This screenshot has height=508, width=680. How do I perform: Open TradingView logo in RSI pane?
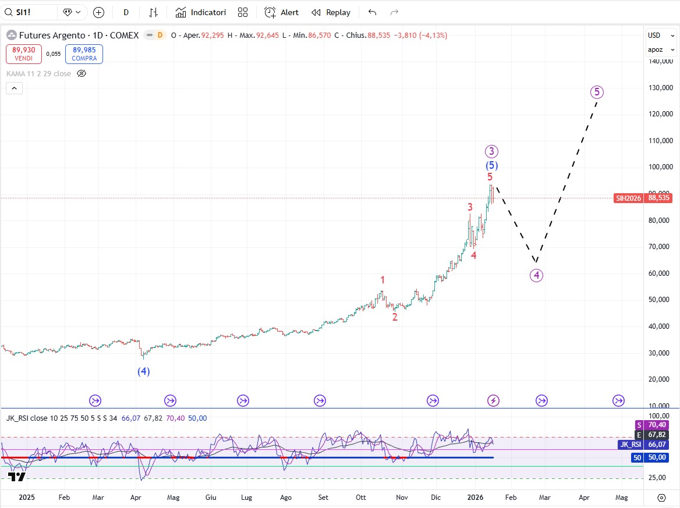(17, 477)
